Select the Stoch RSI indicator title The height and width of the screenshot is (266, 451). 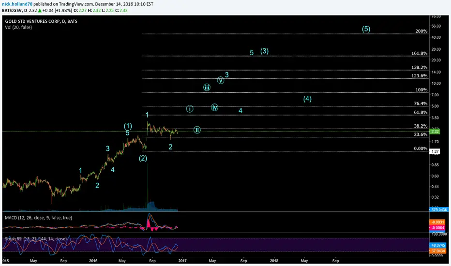(x=36, y=239)
